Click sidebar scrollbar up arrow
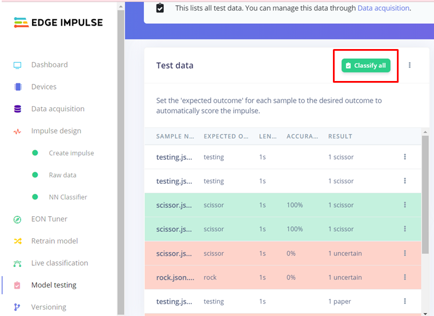 point(120,6)
